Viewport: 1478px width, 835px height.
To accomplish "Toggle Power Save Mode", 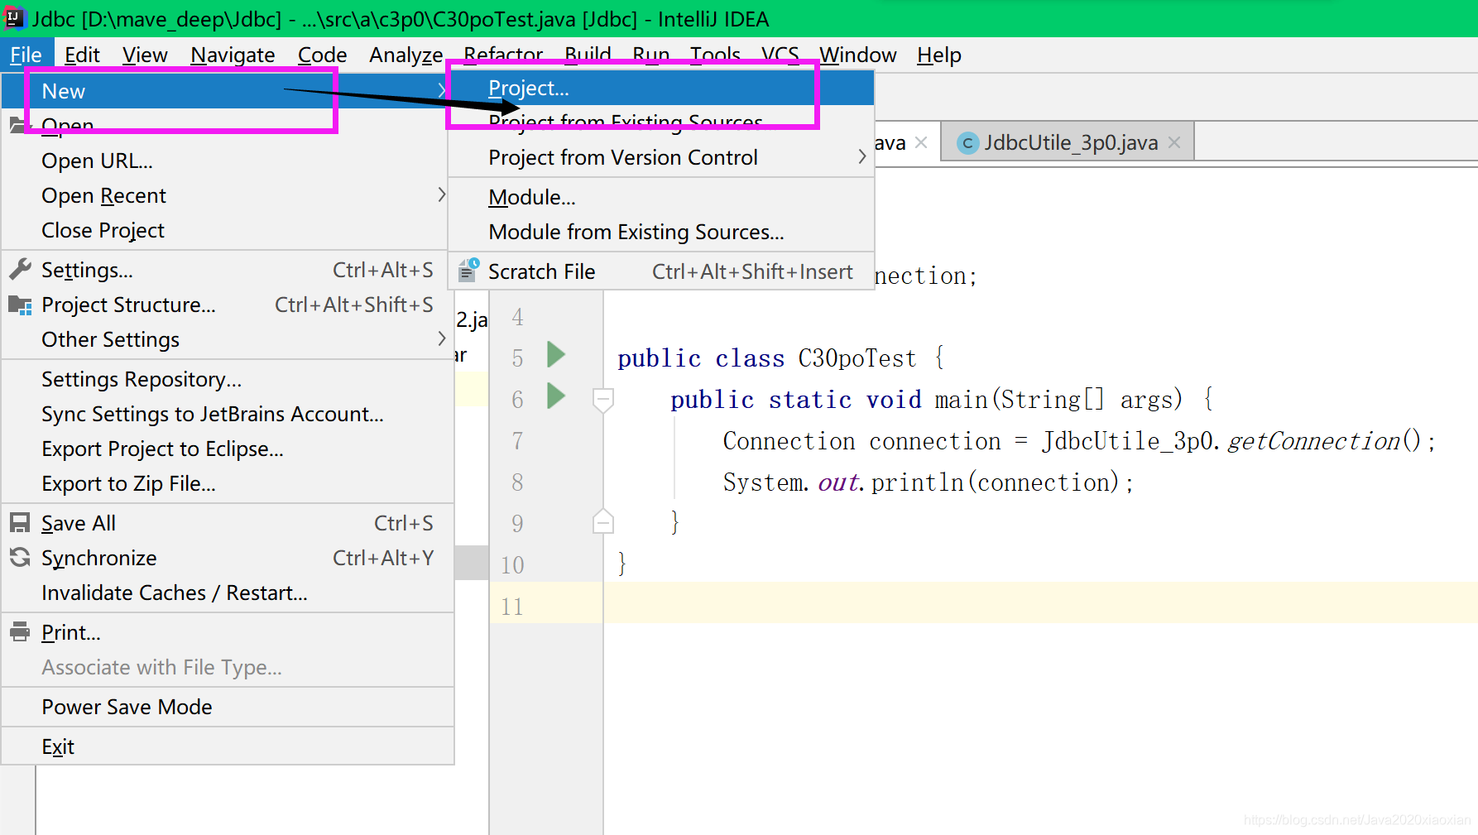I will [x=228, y=707].
